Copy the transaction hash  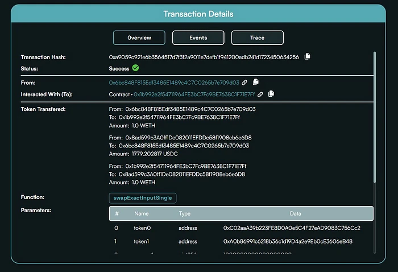coord(307,57)
